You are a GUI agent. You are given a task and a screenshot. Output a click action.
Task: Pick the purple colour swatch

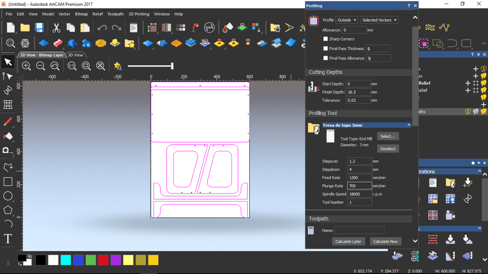pyautogui.click(x=115, y=260)
